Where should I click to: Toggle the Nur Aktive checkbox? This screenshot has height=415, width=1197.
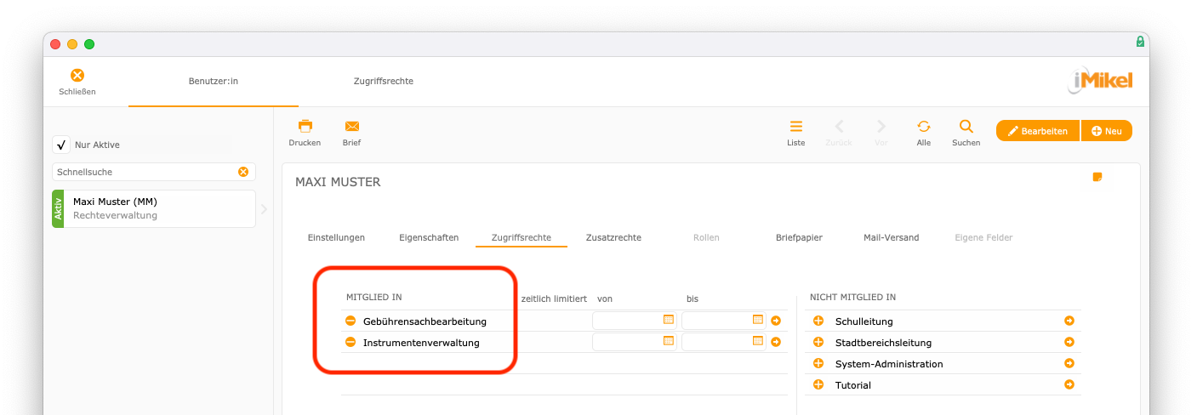coord(61,145)
